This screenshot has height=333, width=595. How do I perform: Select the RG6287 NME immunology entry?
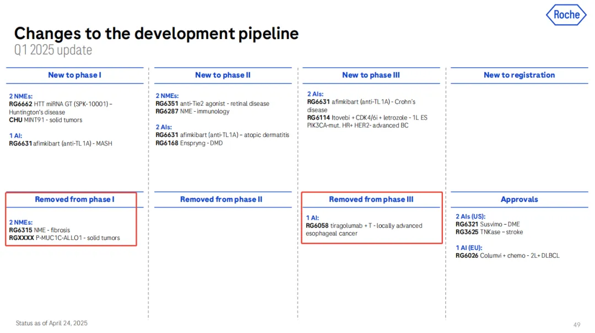coord(192,111)
